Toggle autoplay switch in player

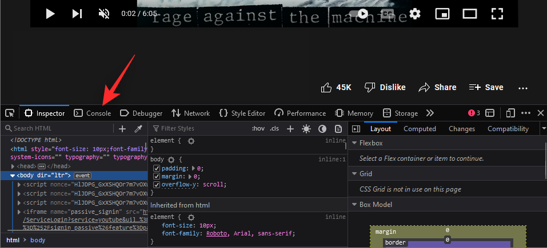359,14
